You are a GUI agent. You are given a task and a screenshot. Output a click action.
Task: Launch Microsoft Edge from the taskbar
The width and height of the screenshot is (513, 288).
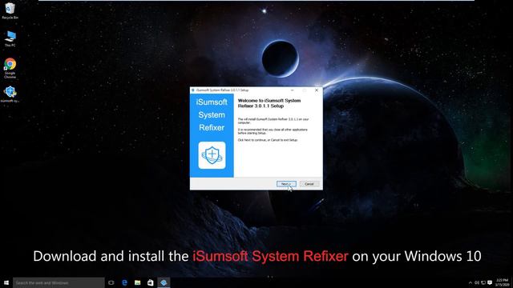pos(125,282)
